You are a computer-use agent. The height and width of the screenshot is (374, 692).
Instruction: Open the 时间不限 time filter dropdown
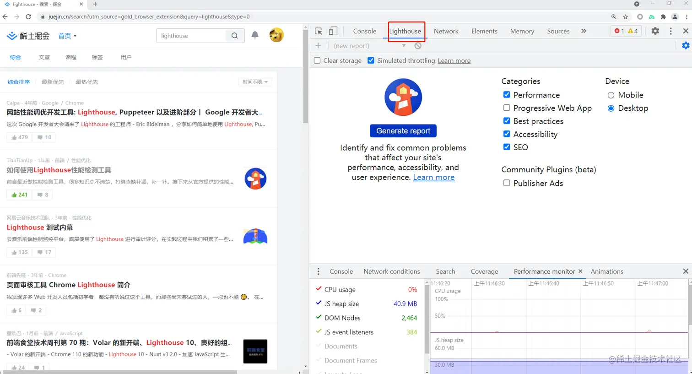point(255,82)
